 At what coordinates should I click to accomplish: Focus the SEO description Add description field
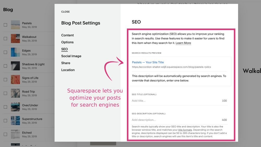[179, 120]
